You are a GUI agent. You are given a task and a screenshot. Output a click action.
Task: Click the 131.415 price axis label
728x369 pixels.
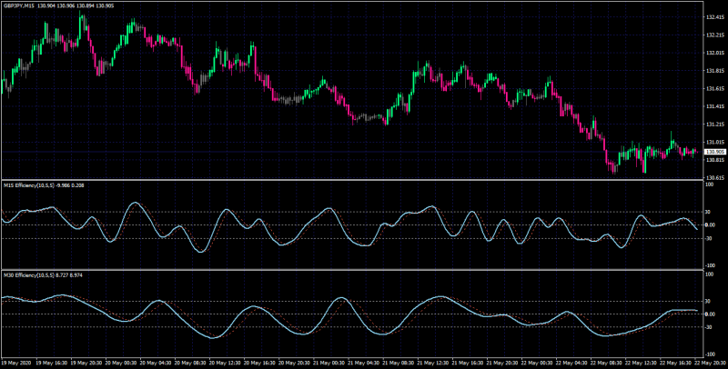714,106
